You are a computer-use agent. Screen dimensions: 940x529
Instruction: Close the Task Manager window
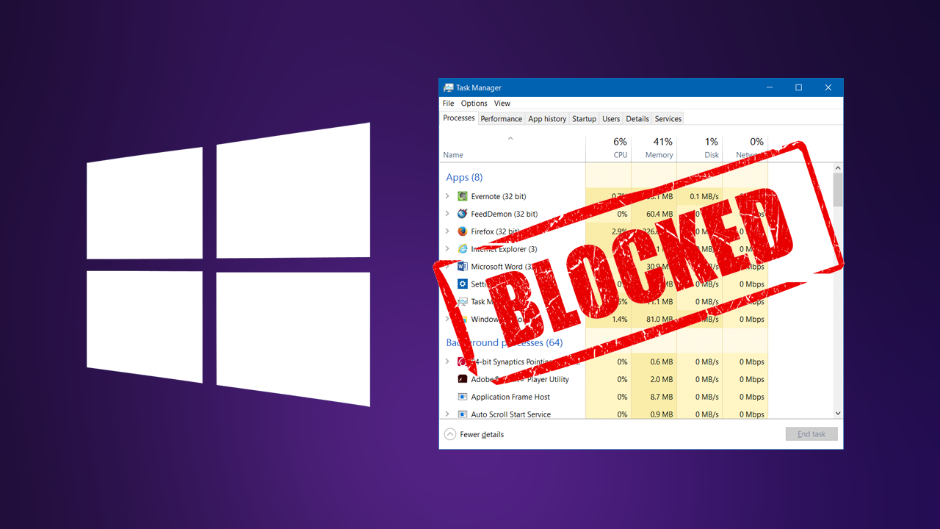point(828,87)
